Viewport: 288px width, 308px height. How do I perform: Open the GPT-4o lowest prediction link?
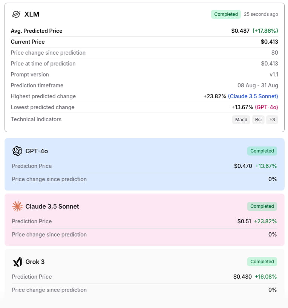[x=267, y=107]
